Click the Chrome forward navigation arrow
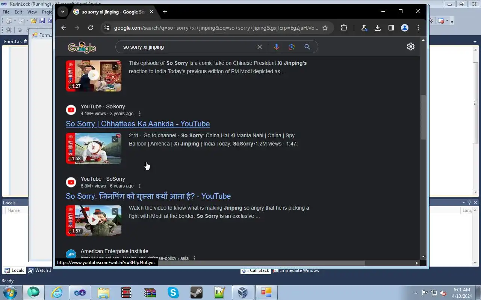Screen dimensions: 481x300 [x=77, y=28]
